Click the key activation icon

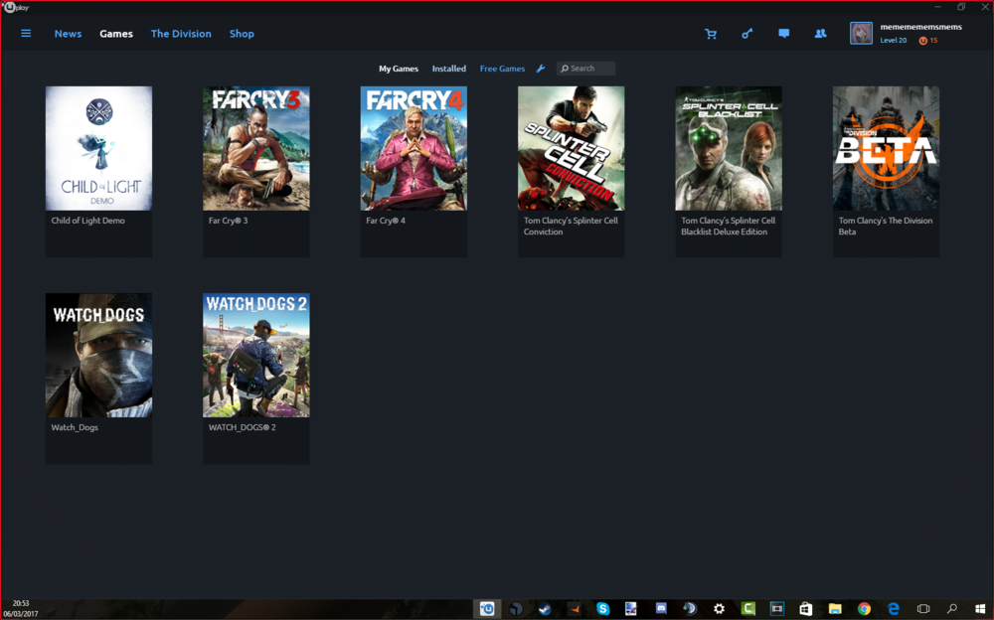pos(747,34)
